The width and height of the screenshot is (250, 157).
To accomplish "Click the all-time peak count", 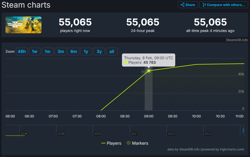I will coord(210,22).
